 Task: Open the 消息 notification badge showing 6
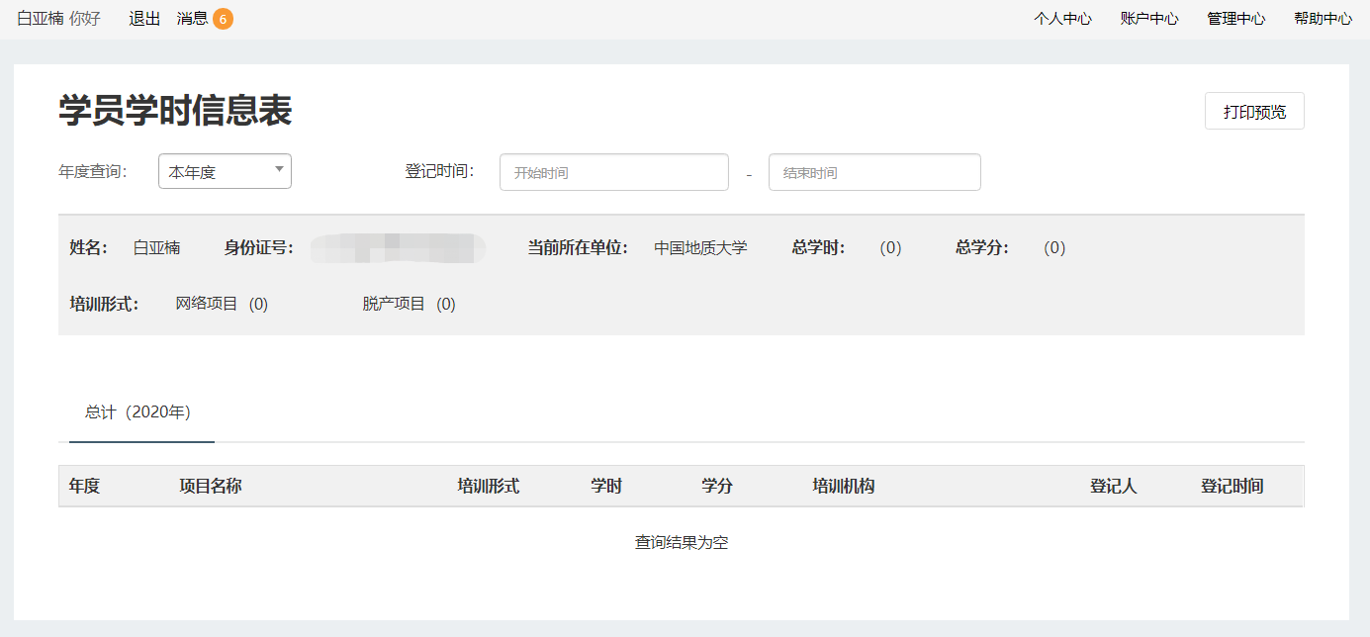(223, 19)
